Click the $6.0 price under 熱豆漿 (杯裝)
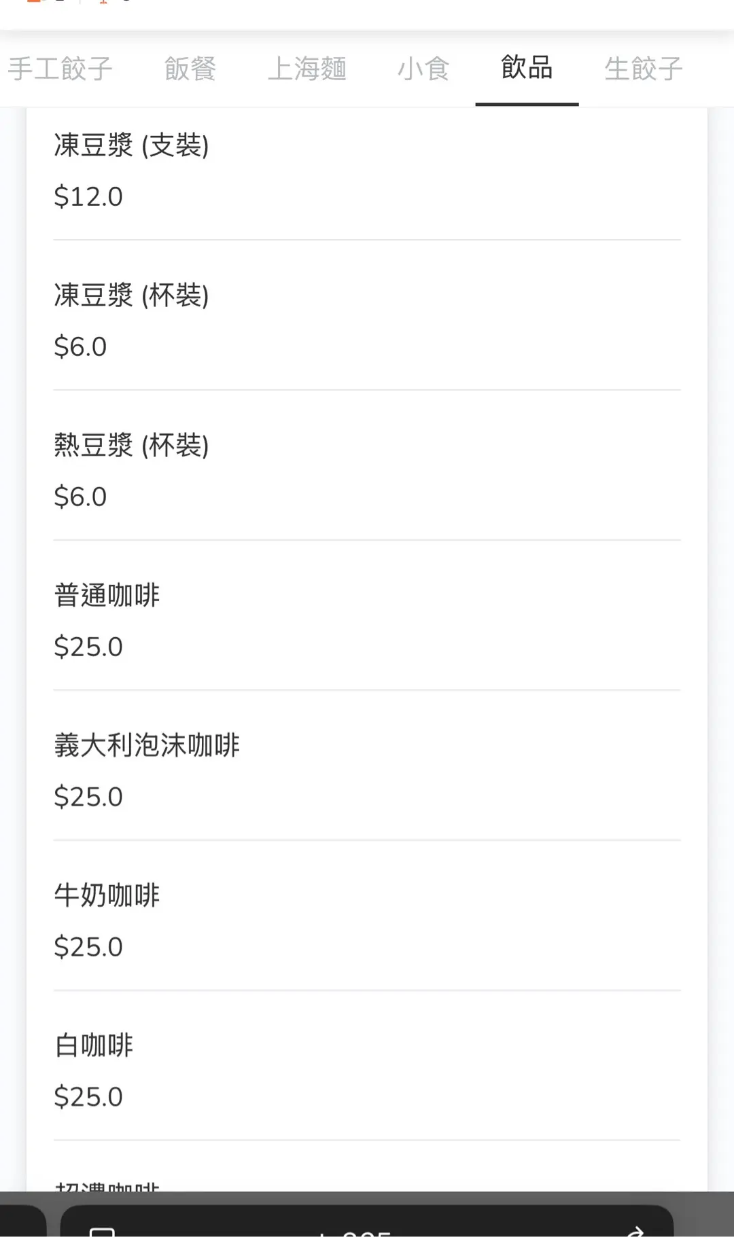Image resolution: width=734 pixels, height=1237 pixels. tap(80, 497)
